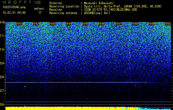173x110 pixels.
Task: Click the 0.9 kHz axis label
Action: tap(2, 63)
